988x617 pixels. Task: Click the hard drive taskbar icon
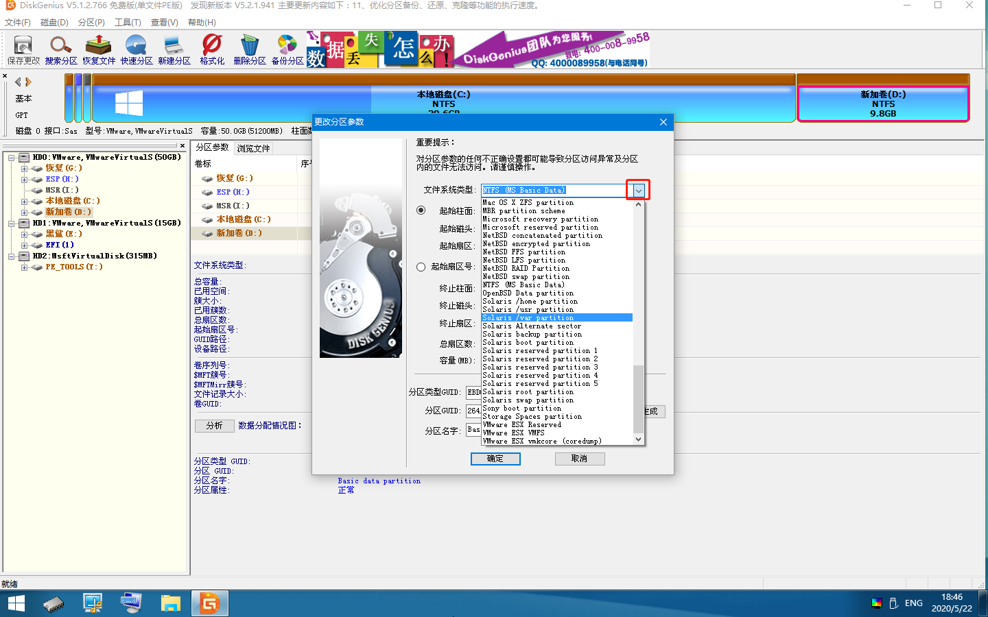coord(54,603)
